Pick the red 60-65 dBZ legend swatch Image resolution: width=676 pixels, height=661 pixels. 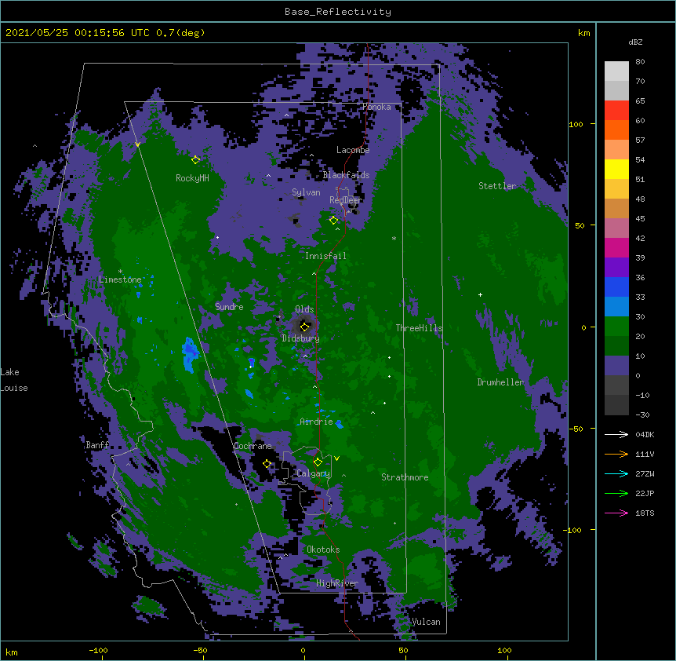[616, 110]
